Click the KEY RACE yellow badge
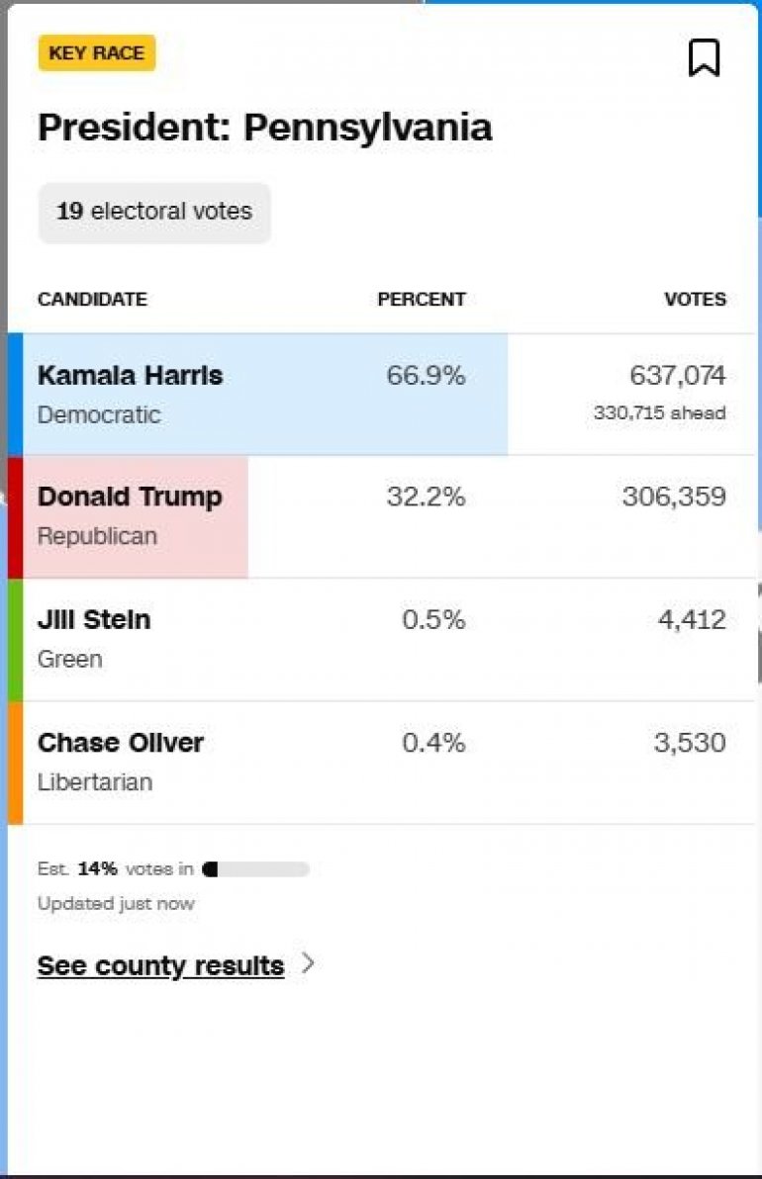The height and width of the screenshot is (1179, 762). (97, 53)
